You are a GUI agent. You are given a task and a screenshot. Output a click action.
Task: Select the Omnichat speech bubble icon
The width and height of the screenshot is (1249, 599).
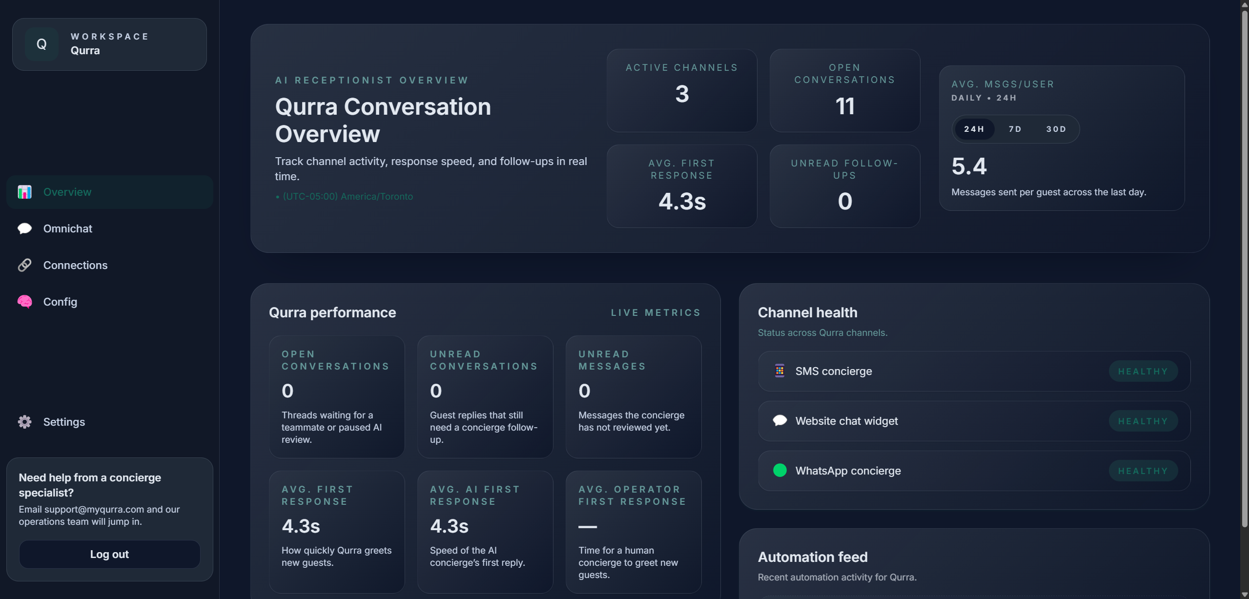[24, 228]
